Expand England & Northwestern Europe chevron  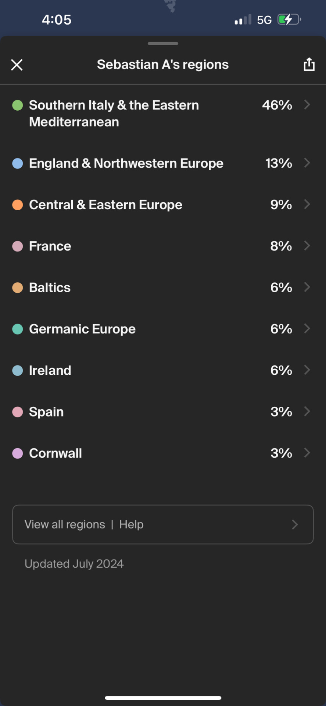click(307, 163)
